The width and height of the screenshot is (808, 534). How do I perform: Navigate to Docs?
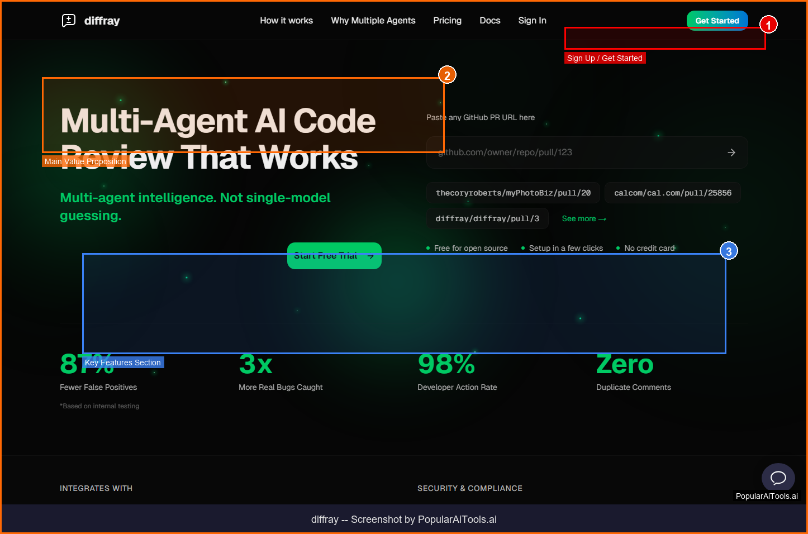click(x=489, y=21)
